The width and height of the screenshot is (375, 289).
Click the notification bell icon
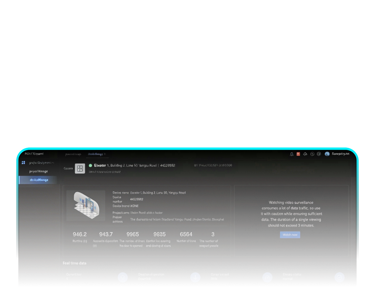pos(292,154)
